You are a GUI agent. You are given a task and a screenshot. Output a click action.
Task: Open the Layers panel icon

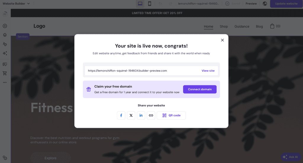tap(5, 35)
